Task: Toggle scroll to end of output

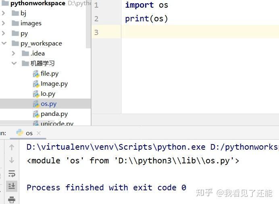Action: [x=12, y=186]
